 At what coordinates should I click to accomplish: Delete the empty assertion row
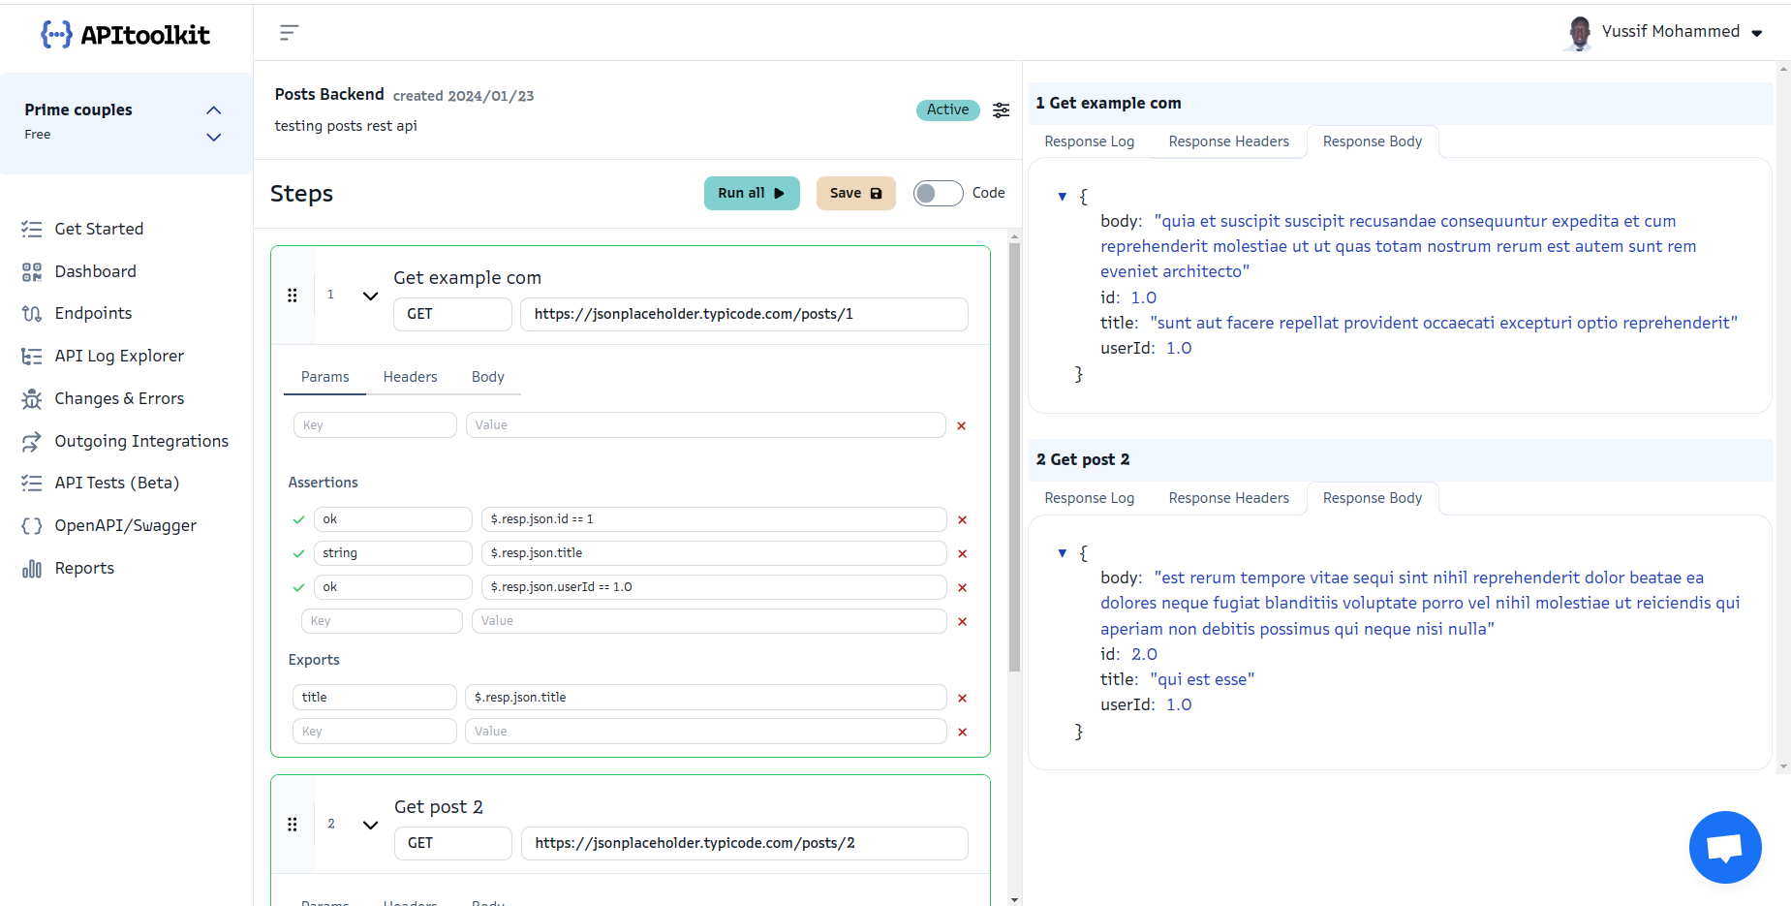coord(963,621)
